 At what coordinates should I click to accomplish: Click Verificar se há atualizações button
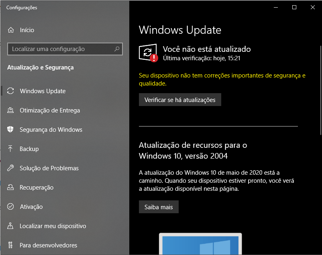180,100
